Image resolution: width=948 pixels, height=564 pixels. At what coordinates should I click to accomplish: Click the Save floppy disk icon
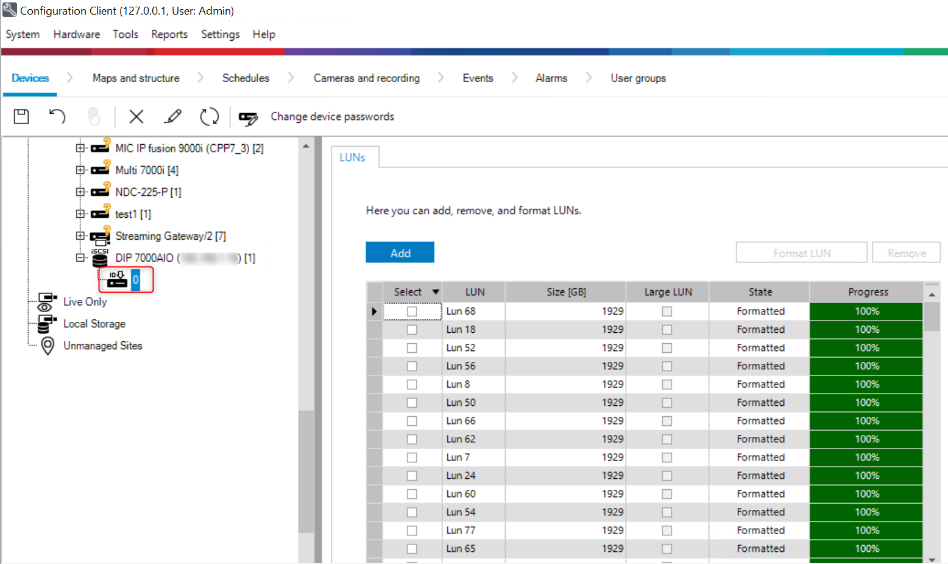tap(21, 116)
